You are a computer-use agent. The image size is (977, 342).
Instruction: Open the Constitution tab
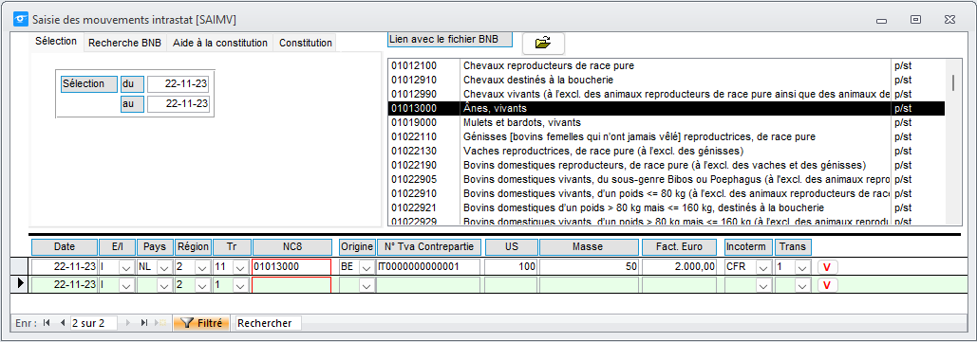pos(306,43)
